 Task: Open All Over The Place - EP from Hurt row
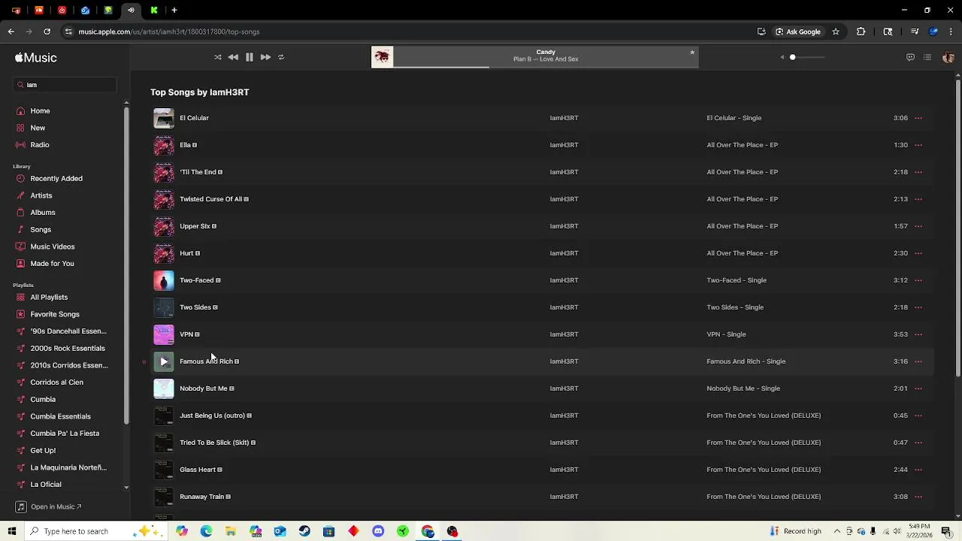point(742,253)
